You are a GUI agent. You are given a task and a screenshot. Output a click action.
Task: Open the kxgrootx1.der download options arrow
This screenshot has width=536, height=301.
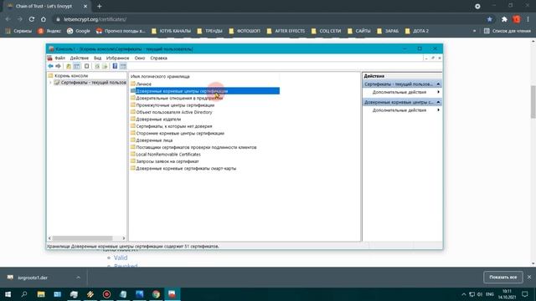(78, 278)
